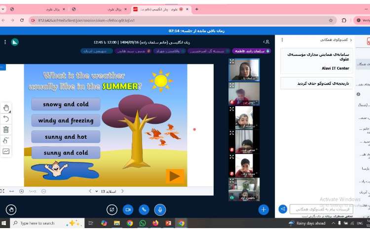Leave audio with the phone button
Image resolution: width=370 pixels, height=237 pixels.
[144, 209]
